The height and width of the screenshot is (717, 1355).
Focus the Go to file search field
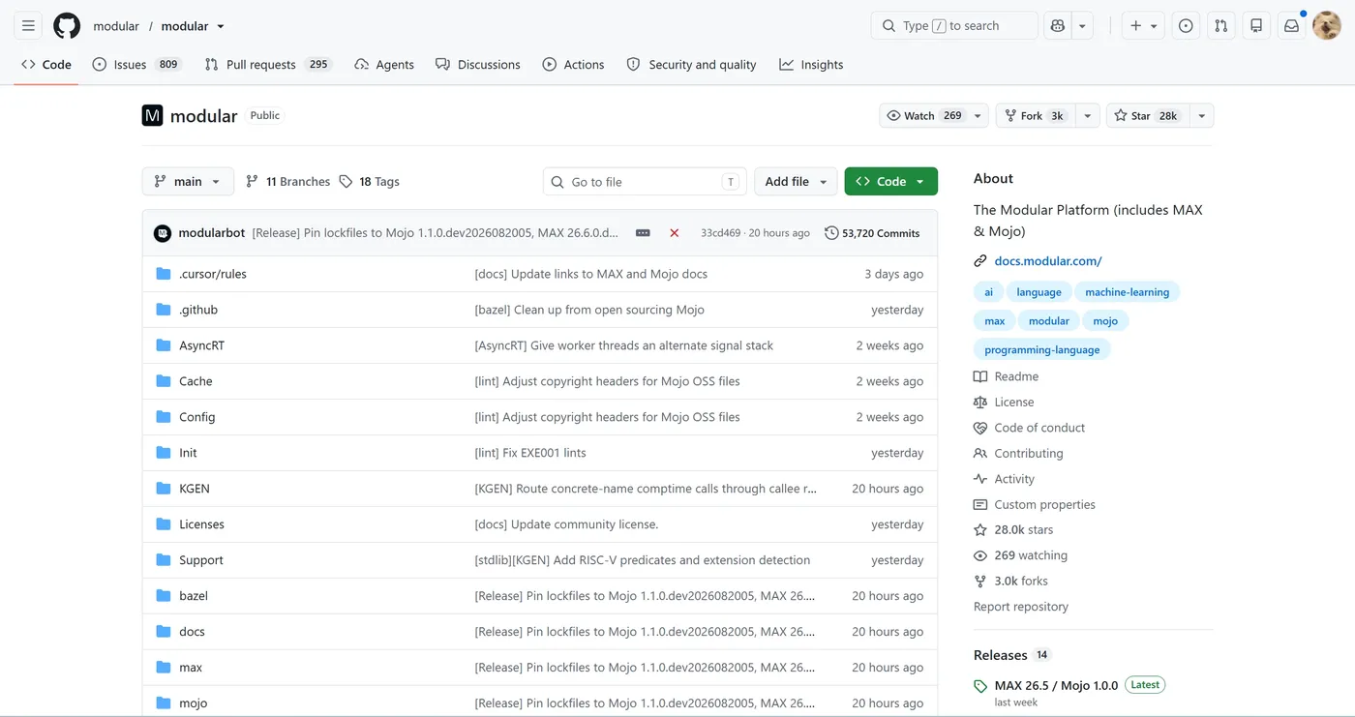click(x=645, y=181)
